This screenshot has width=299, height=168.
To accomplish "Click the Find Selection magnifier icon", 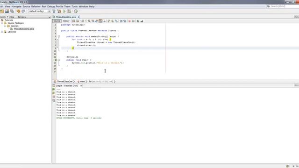I will (x=89, y=21).
